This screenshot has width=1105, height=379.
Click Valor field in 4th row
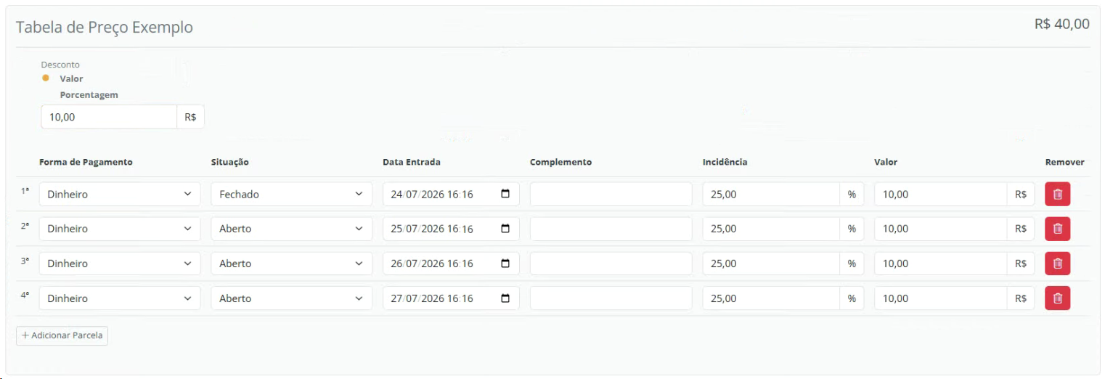[x=941, y=298]
